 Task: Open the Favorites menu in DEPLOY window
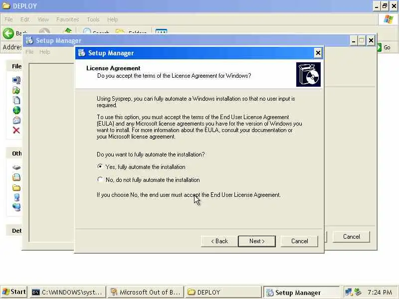click(68, 19)
